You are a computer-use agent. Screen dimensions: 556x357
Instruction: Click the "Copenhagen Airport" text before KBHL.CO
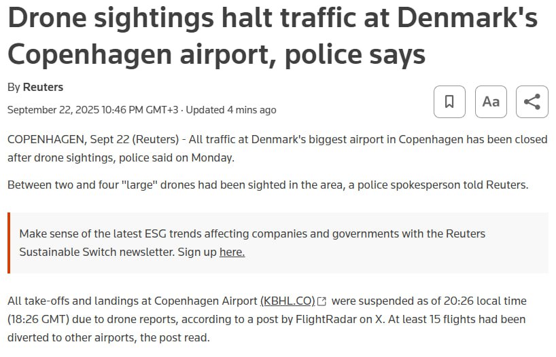pyautogui.click(x=206, y=301)
